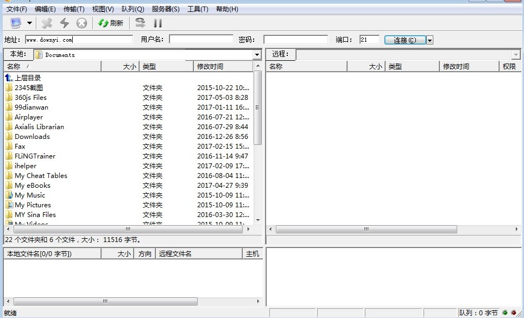Open the 服务器(S) menu

166,9
